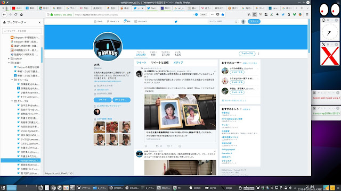The height and width of the screenshot is (191, 341).
Task: Click the RAWKUS profile avatar
Action: coord(108,47)
